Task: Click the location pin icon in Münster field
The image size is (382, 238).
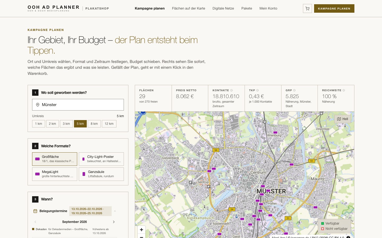Action: (38, 105)
